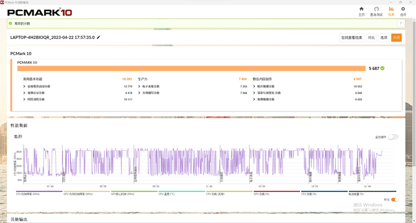This screenshot has height=223, width=416.
Task: Click the 01:40 time label on the chart
Action: tap(50, 186)
